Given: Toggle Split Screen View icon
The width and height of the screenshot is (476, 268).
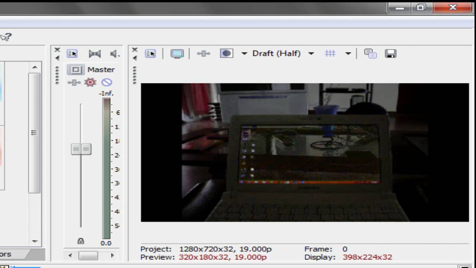Looking at the screenshot, I should pyautogui.click(x=226, y=53).
